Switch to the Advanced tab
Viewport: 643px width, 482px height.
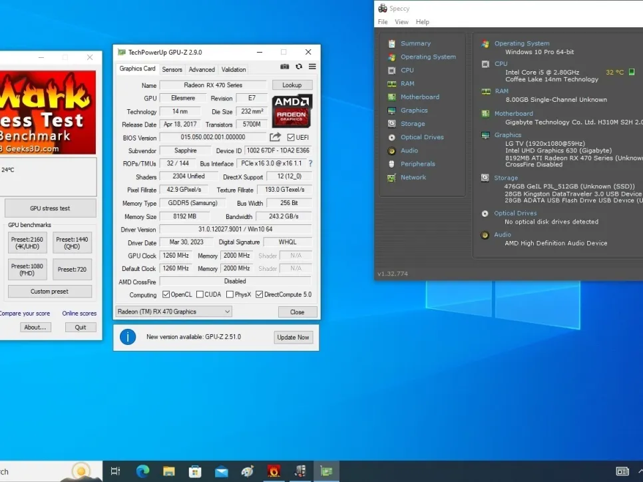pos(202,69)
